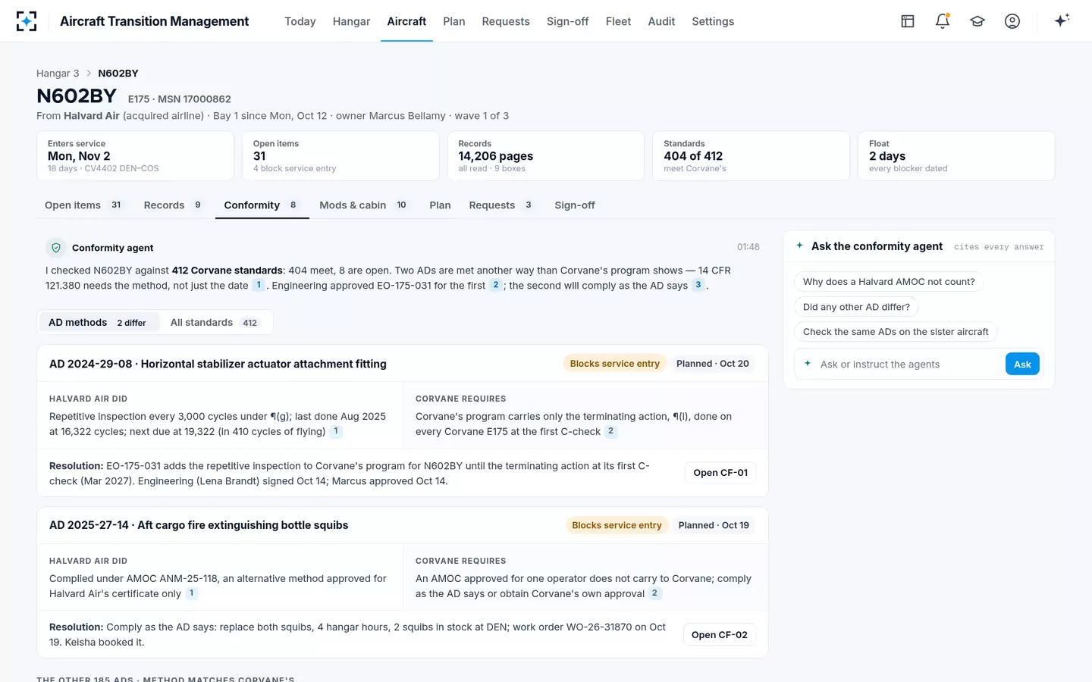1092x682 pixels.
Task: Open citation 2 under AD 2025-27-14 Corvane requires
Action: 654,593
